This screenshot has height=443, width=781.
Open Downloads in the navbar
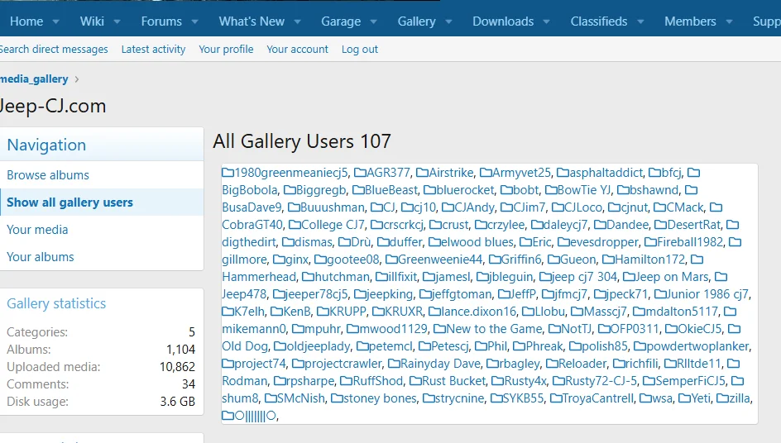click(x=503, y=21)
